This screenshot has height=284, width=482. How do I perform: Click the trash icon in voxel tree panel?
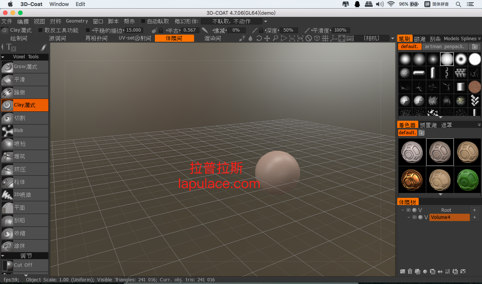pyautogui.click(x=410, y=272)
